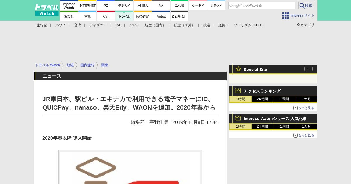Screen dimensions: 351x184
Task: Click the アクセスランキング crown icon
Action: click(x=238, y=91)
